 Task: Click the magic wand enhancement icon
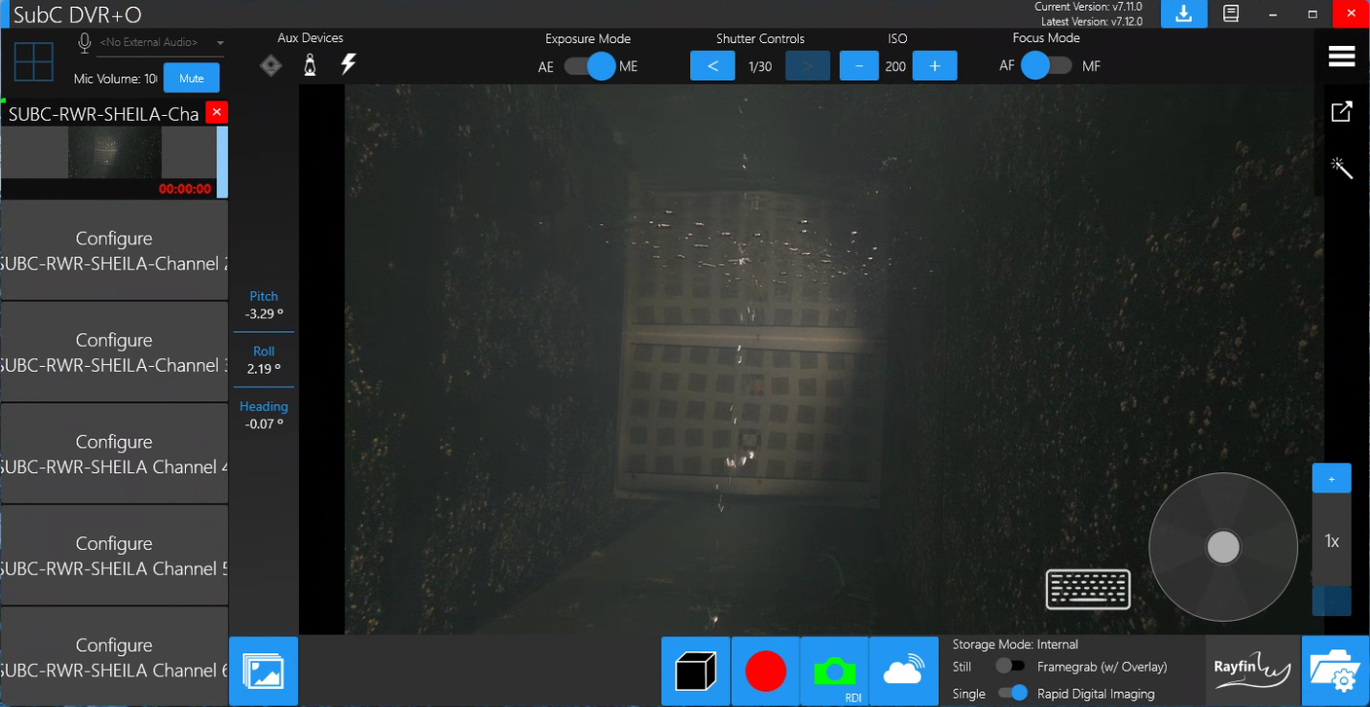pos(1341,168)
